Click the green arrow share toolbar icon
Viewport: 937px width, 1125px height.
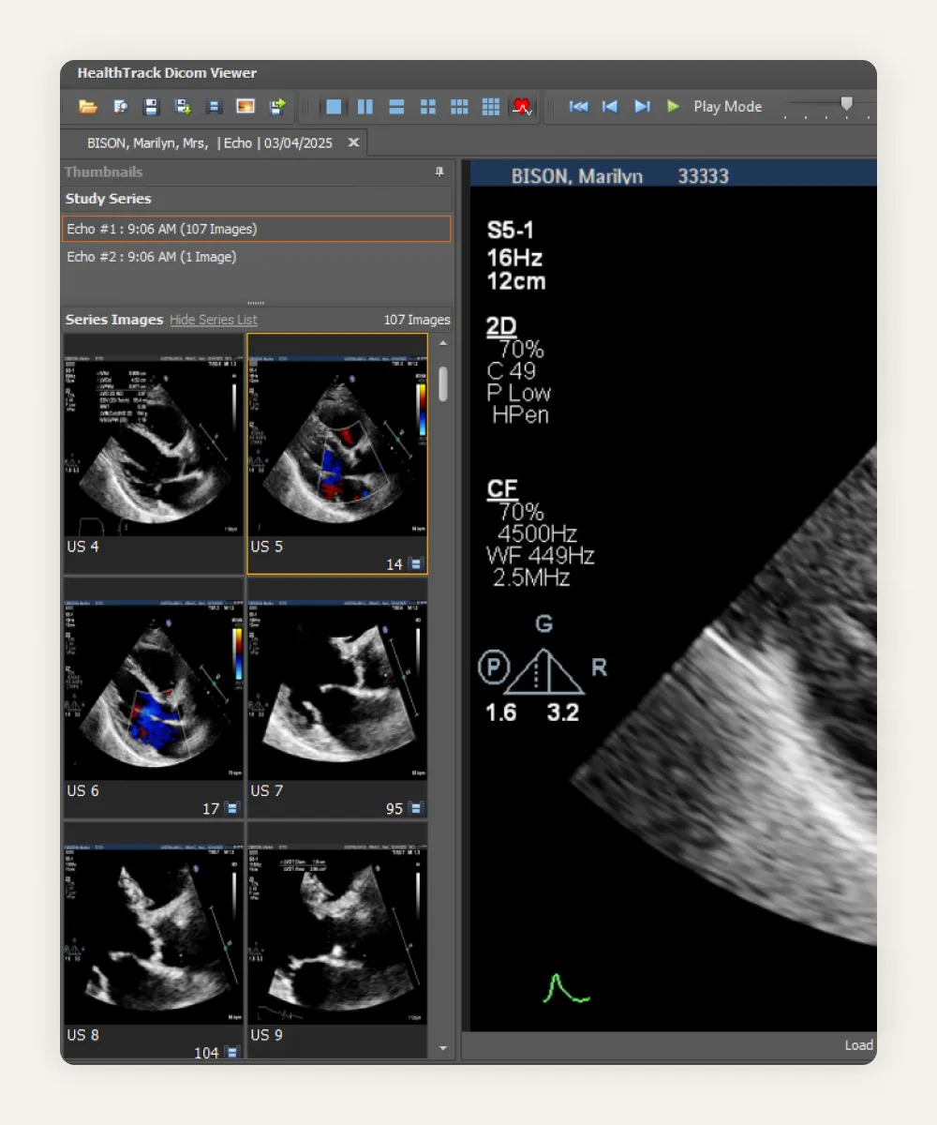tap(277, 107)
